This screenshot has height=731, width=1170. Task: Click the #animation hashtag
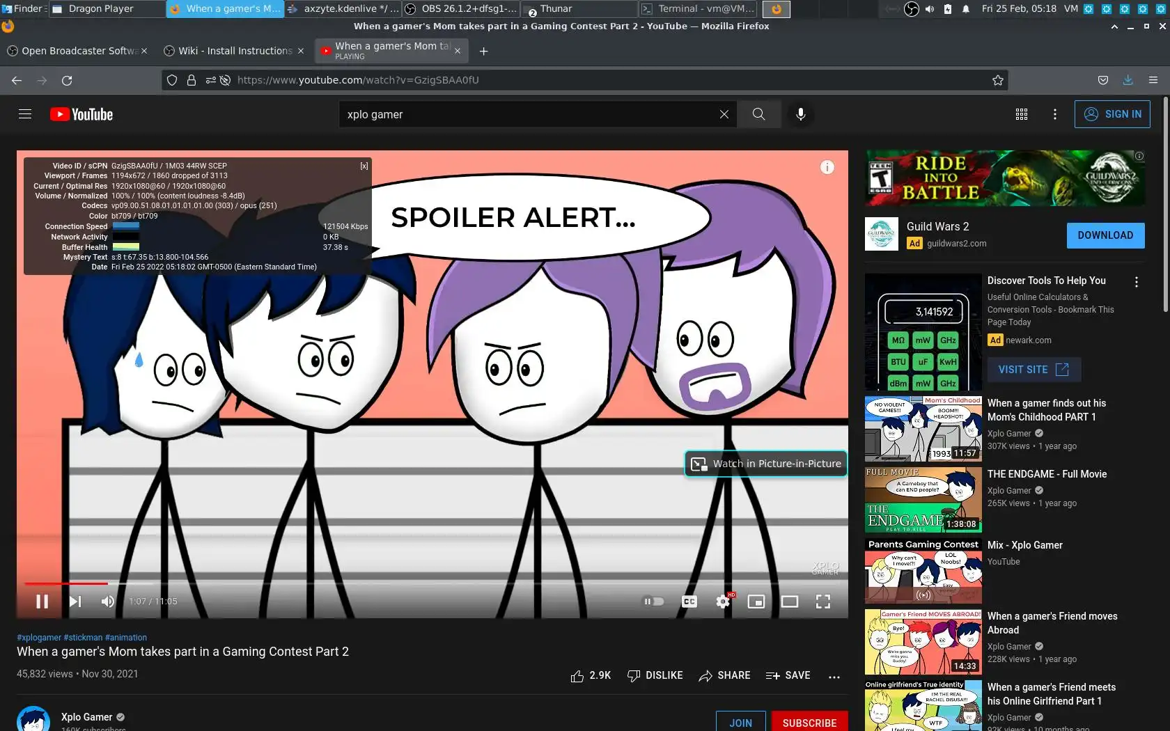126,638
